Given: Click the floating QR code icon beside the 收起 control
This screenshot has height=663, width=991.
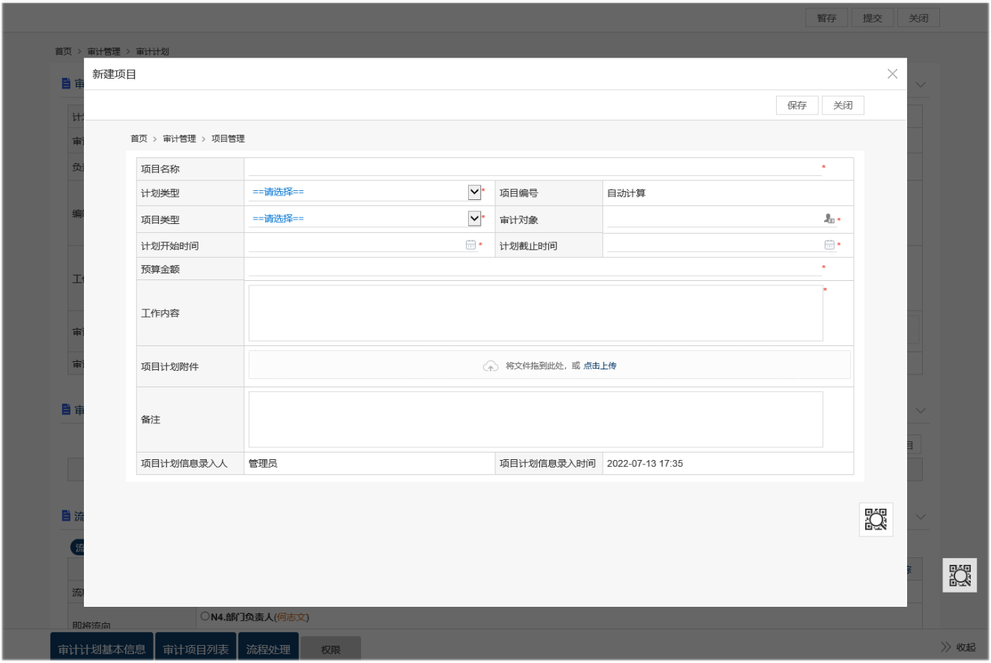Looking at the screenshot, I should click(960, 575).
